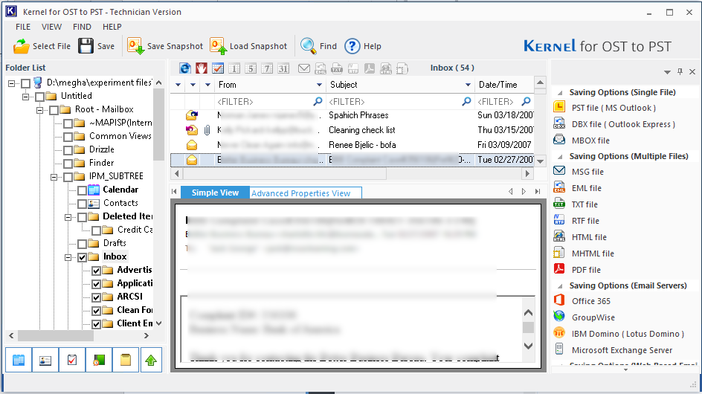Viewport: 702px width, 394px height.
Task: Open the yellow notes button below folder list
Action: (x=126, y=360)
